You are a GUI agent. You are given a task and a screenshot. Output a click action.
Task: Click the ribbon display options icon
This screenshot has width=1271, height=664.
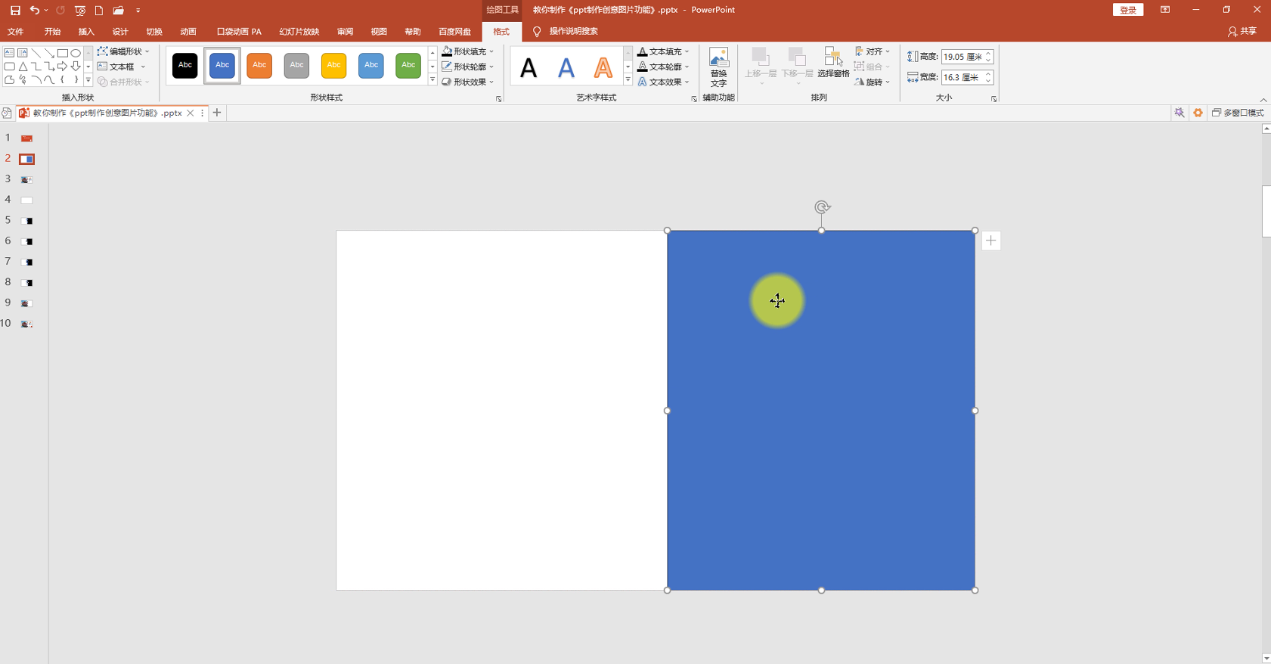[x=1165, y=10]
